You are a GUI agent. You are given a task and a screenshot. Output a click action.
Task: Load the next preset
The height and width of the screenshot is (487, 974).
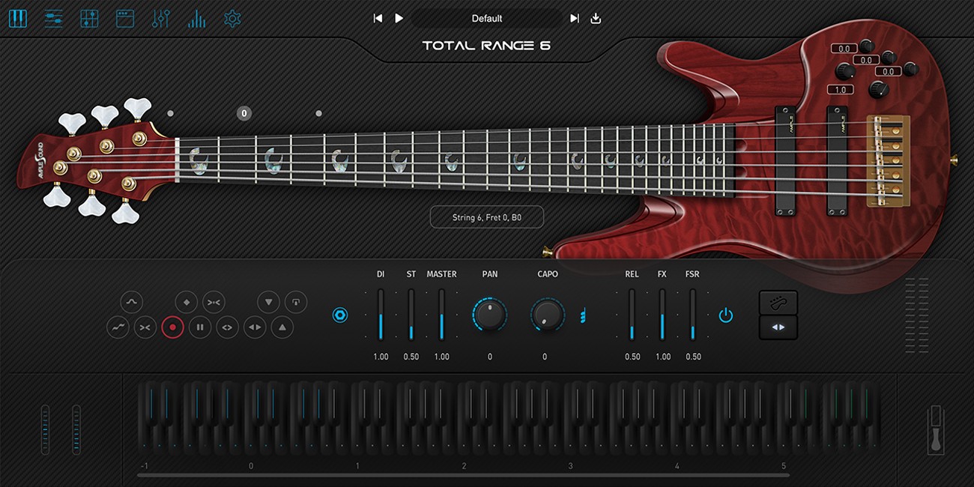click(x=574, y=19)
